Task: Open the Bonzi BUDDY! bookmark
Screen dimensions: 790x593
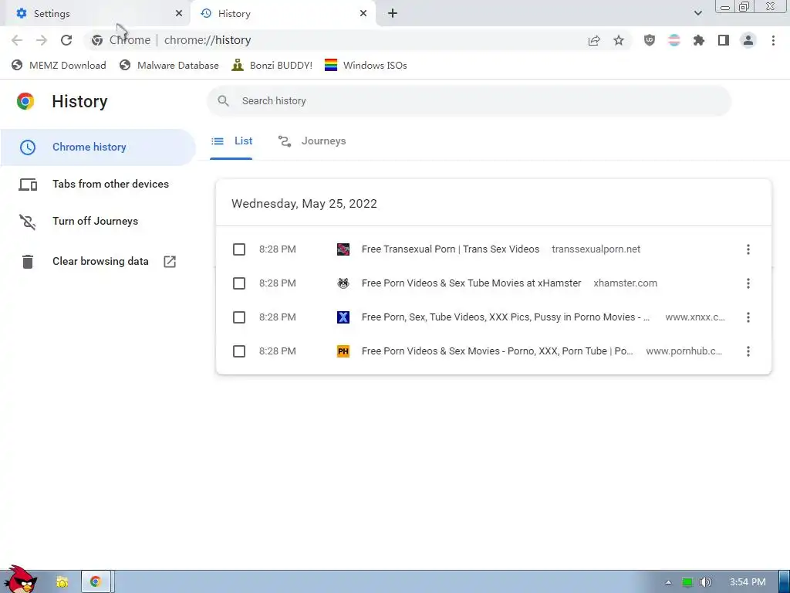Action: pyautogui.click(x=272, y=66)
